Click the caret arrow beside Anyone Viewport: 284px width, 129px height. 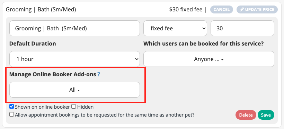click(222, 60)
